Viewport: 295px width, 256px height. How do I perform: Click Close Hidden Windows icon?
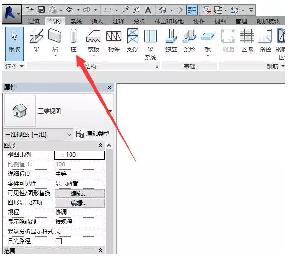point(207,10)
